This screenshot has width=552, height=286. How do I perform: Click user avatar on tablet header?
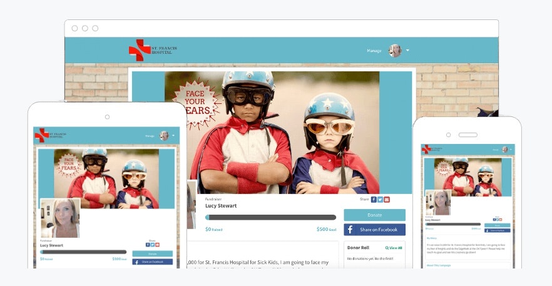pyautogui.click(x=164, y=136)
